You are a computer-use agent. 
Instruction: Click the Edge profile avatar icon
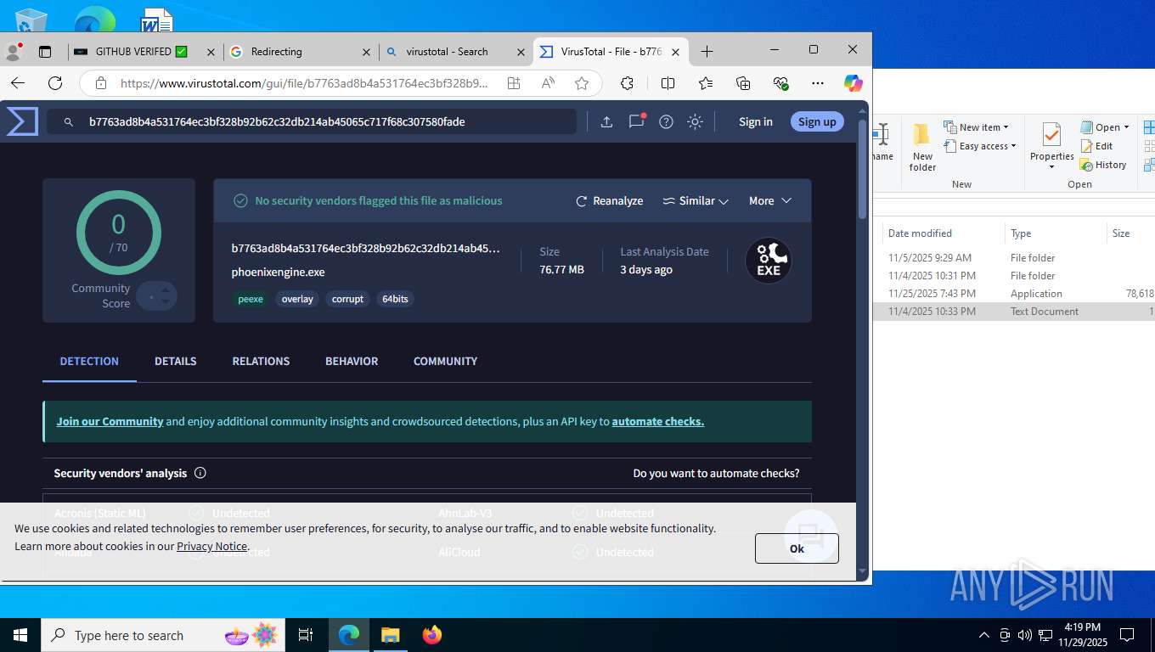[13, 52]
